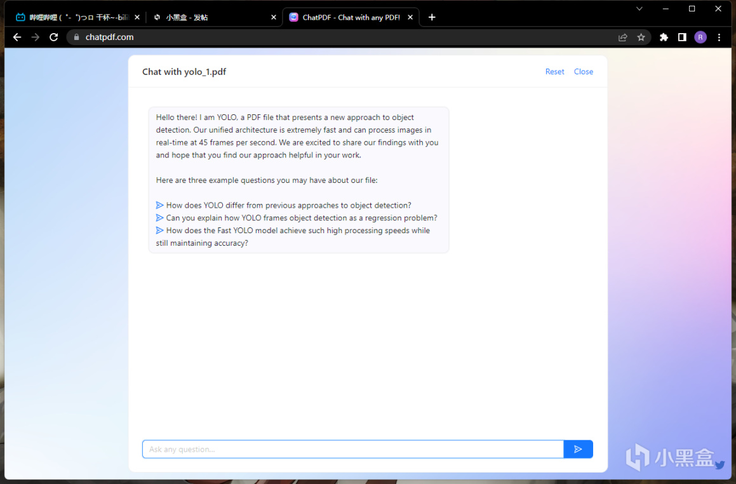Click arrow beside YOLO differ question
The height and width of the screenshot is (484, 736).
159,205
